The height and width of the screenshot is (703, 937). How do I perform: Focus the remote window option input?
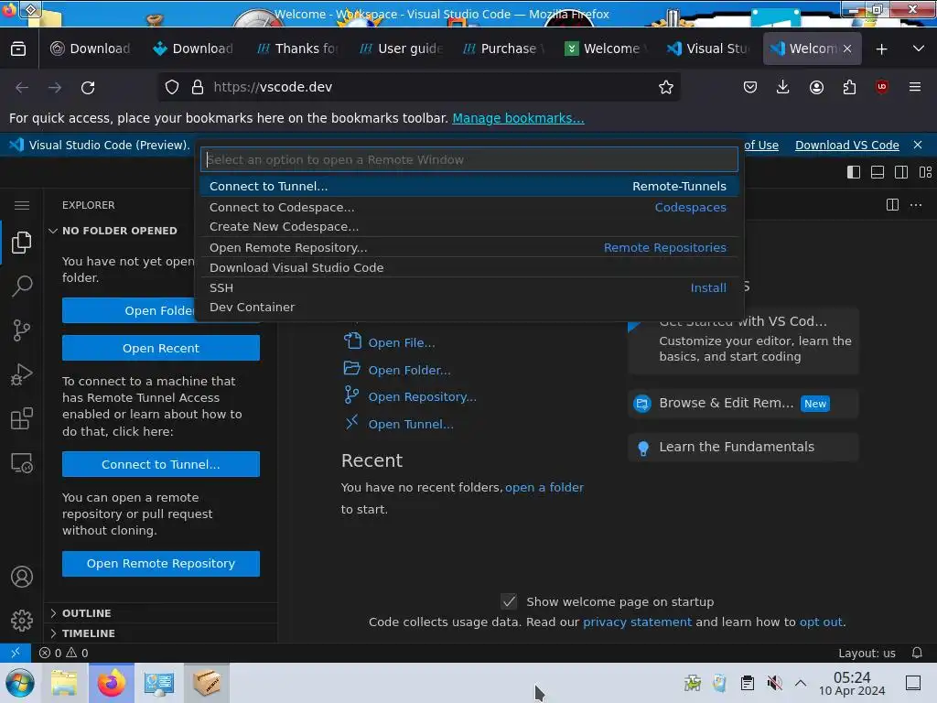click(x=469, y=159)
